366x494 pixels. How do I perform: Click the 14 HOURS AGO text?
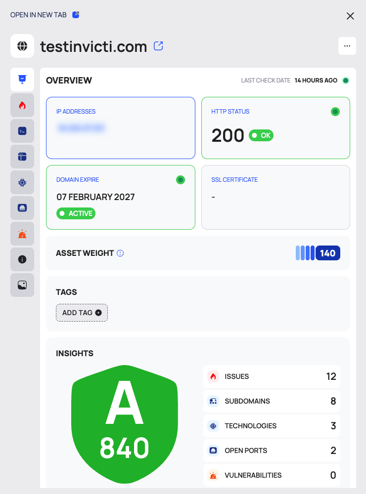[316, 81]
